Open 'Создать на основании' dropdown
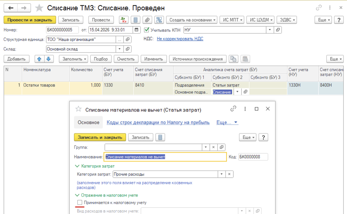The width and height of the screenshot is (347, 214). point(193,20)
